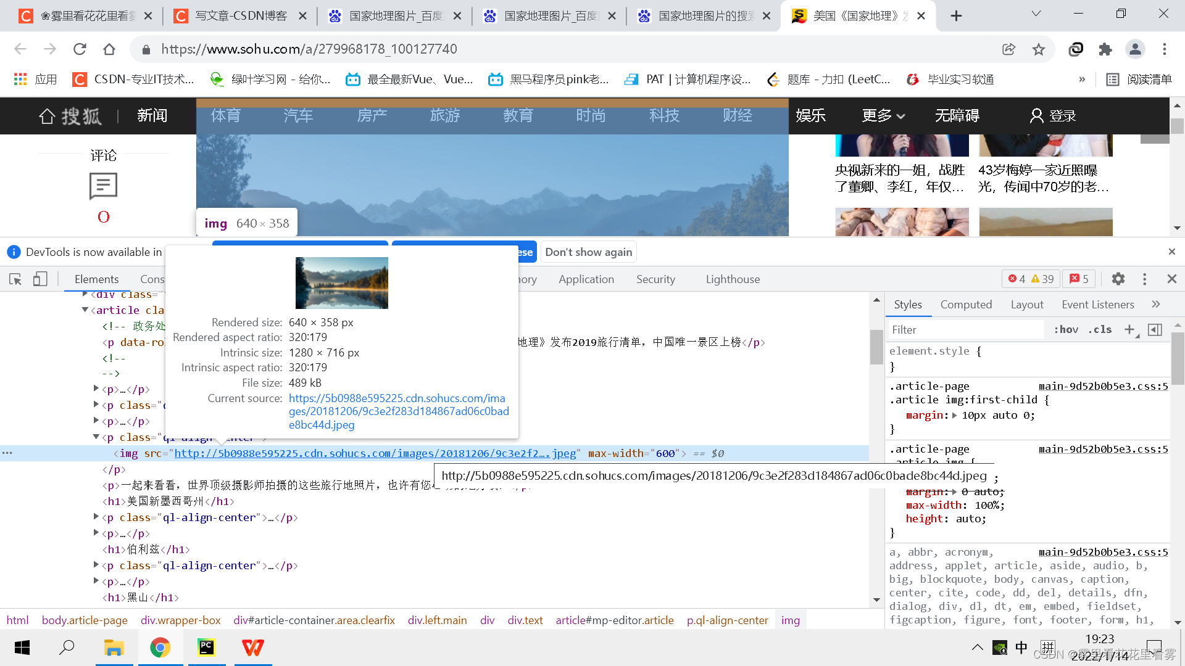The width and height of the screenshot is (1185, 666).
Task: Open the new style rule plus icon
Action: (1131, 329)
